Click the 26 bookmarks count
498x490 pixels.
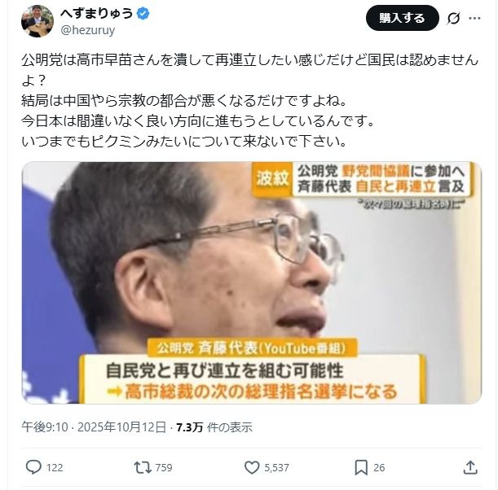pyautogui.click(x=379, y=468)
